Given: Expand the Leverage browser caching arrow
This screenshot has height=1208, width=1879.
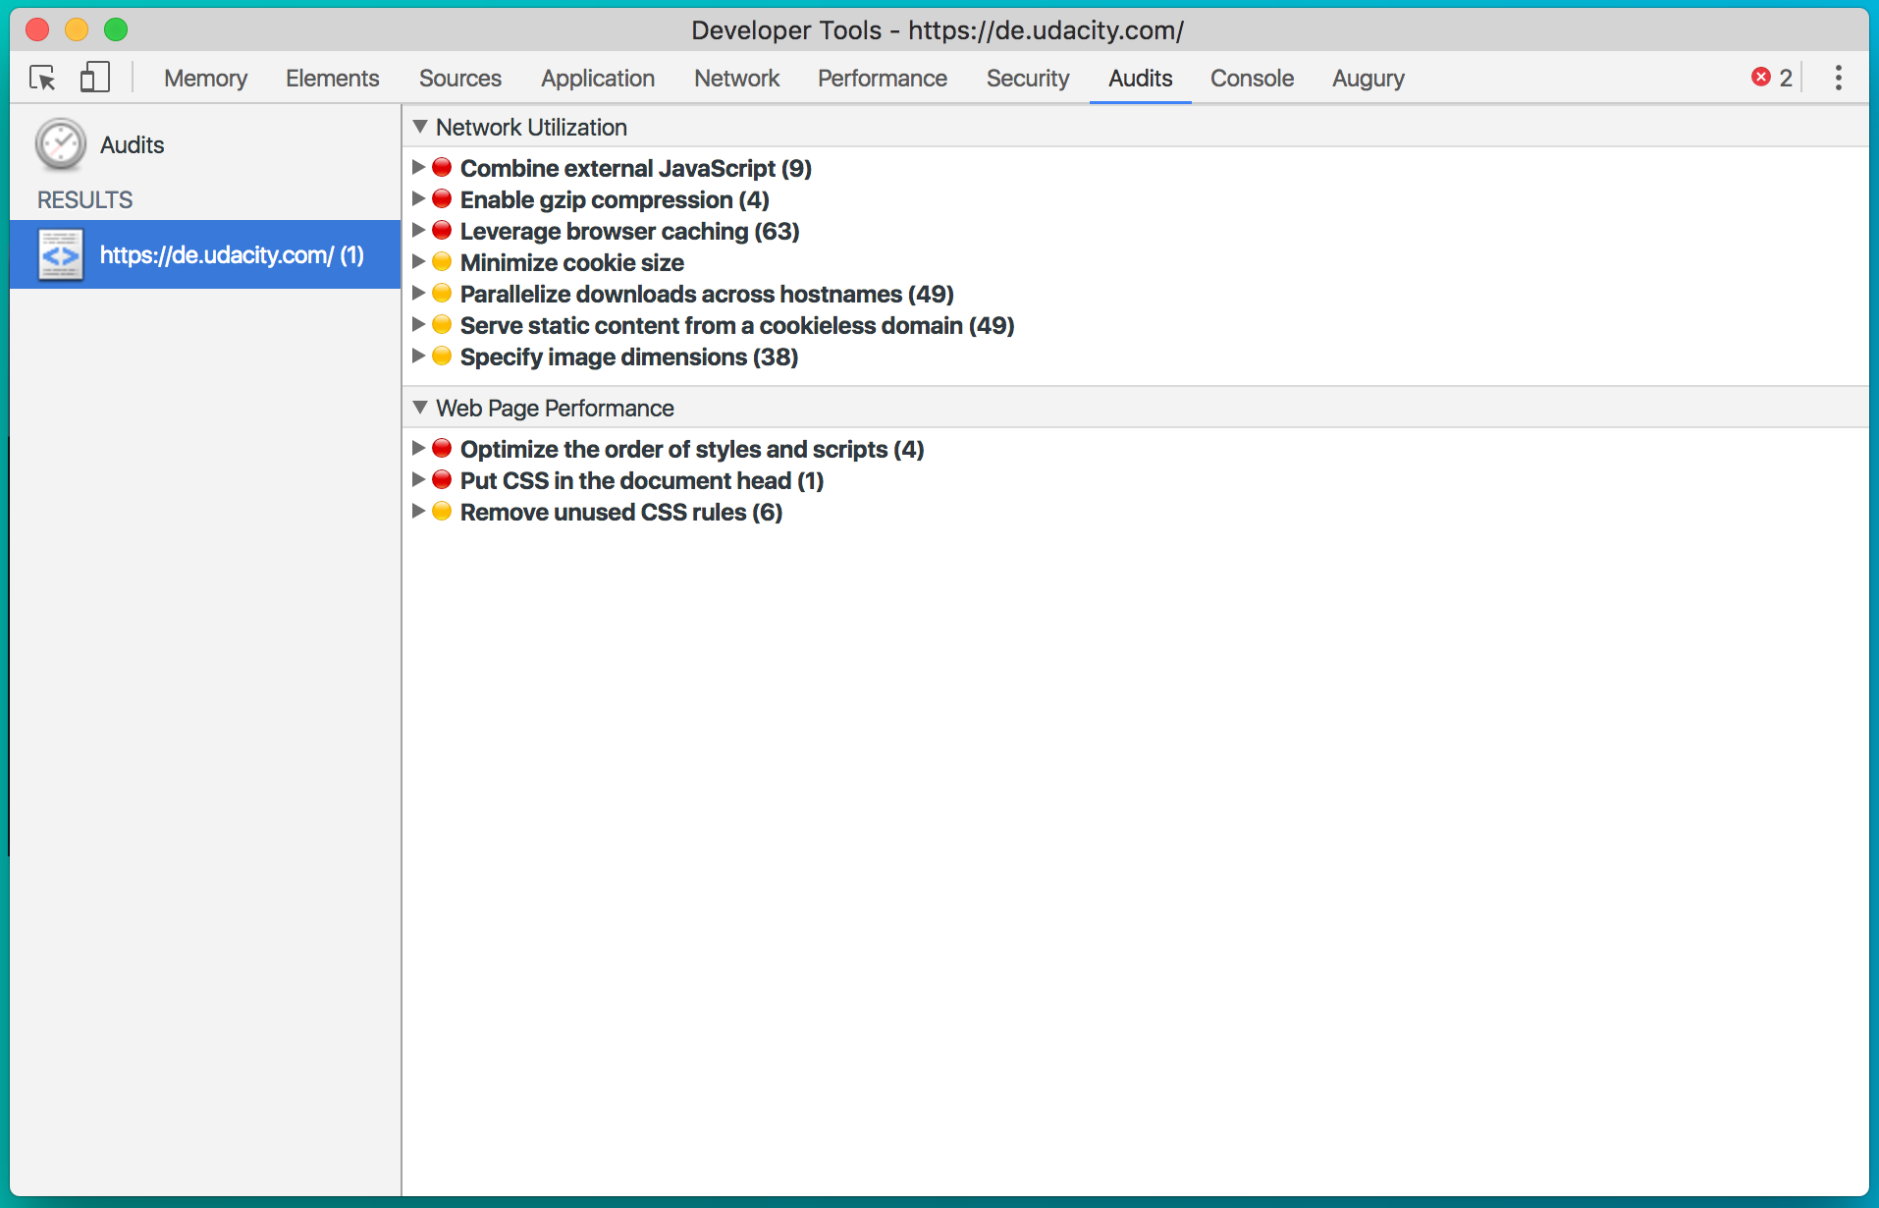Looking at the screenshot, I should (x=418, y=231).
